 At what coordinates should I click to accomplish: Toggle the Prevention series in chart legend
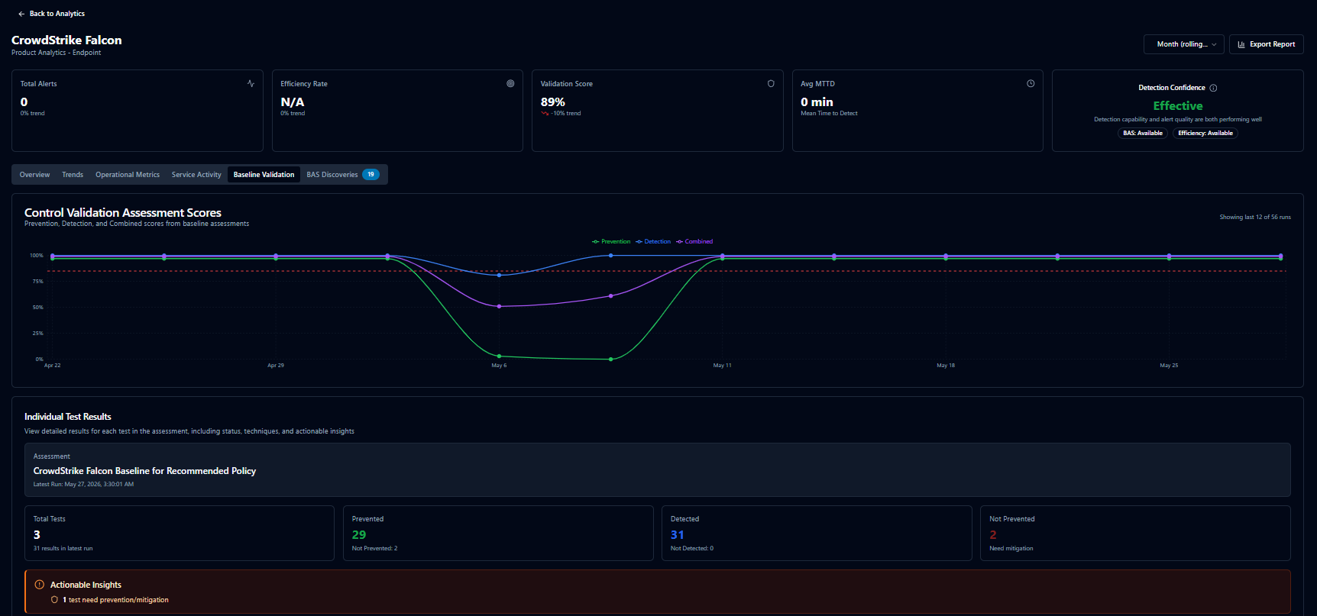coord(611,241)
